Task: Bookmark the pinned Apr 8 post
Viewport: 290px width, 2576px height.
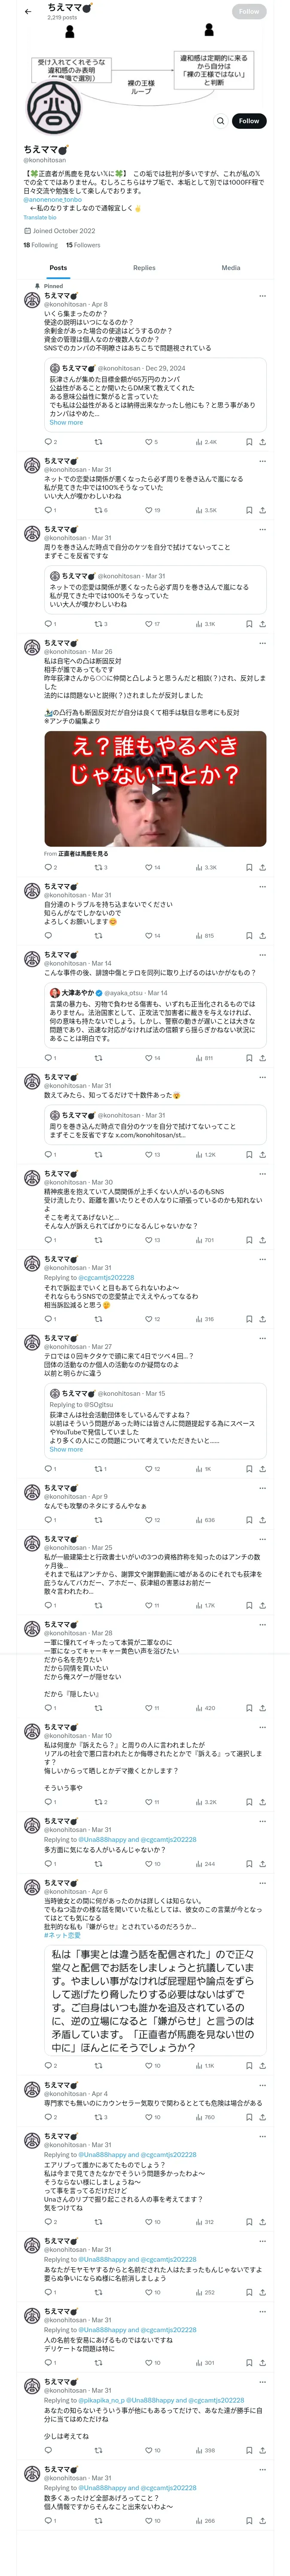Action: (x=248, y=441)
